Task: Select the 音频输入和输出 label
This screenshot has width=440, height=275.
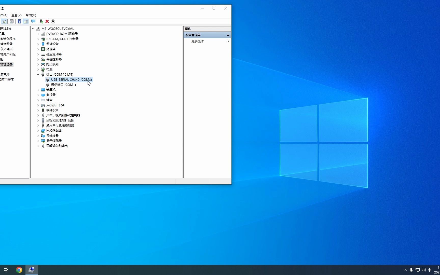Action: coord(57,146)
